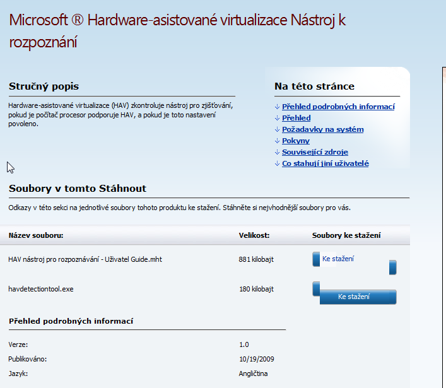This screenshot has width=446, height=388.
Task: Click the page title Microsoft Hardware-asistované virtualizace
Action: (x=177, y=31)
